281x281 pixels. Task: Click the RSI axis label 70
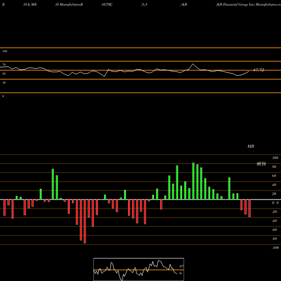4,65
